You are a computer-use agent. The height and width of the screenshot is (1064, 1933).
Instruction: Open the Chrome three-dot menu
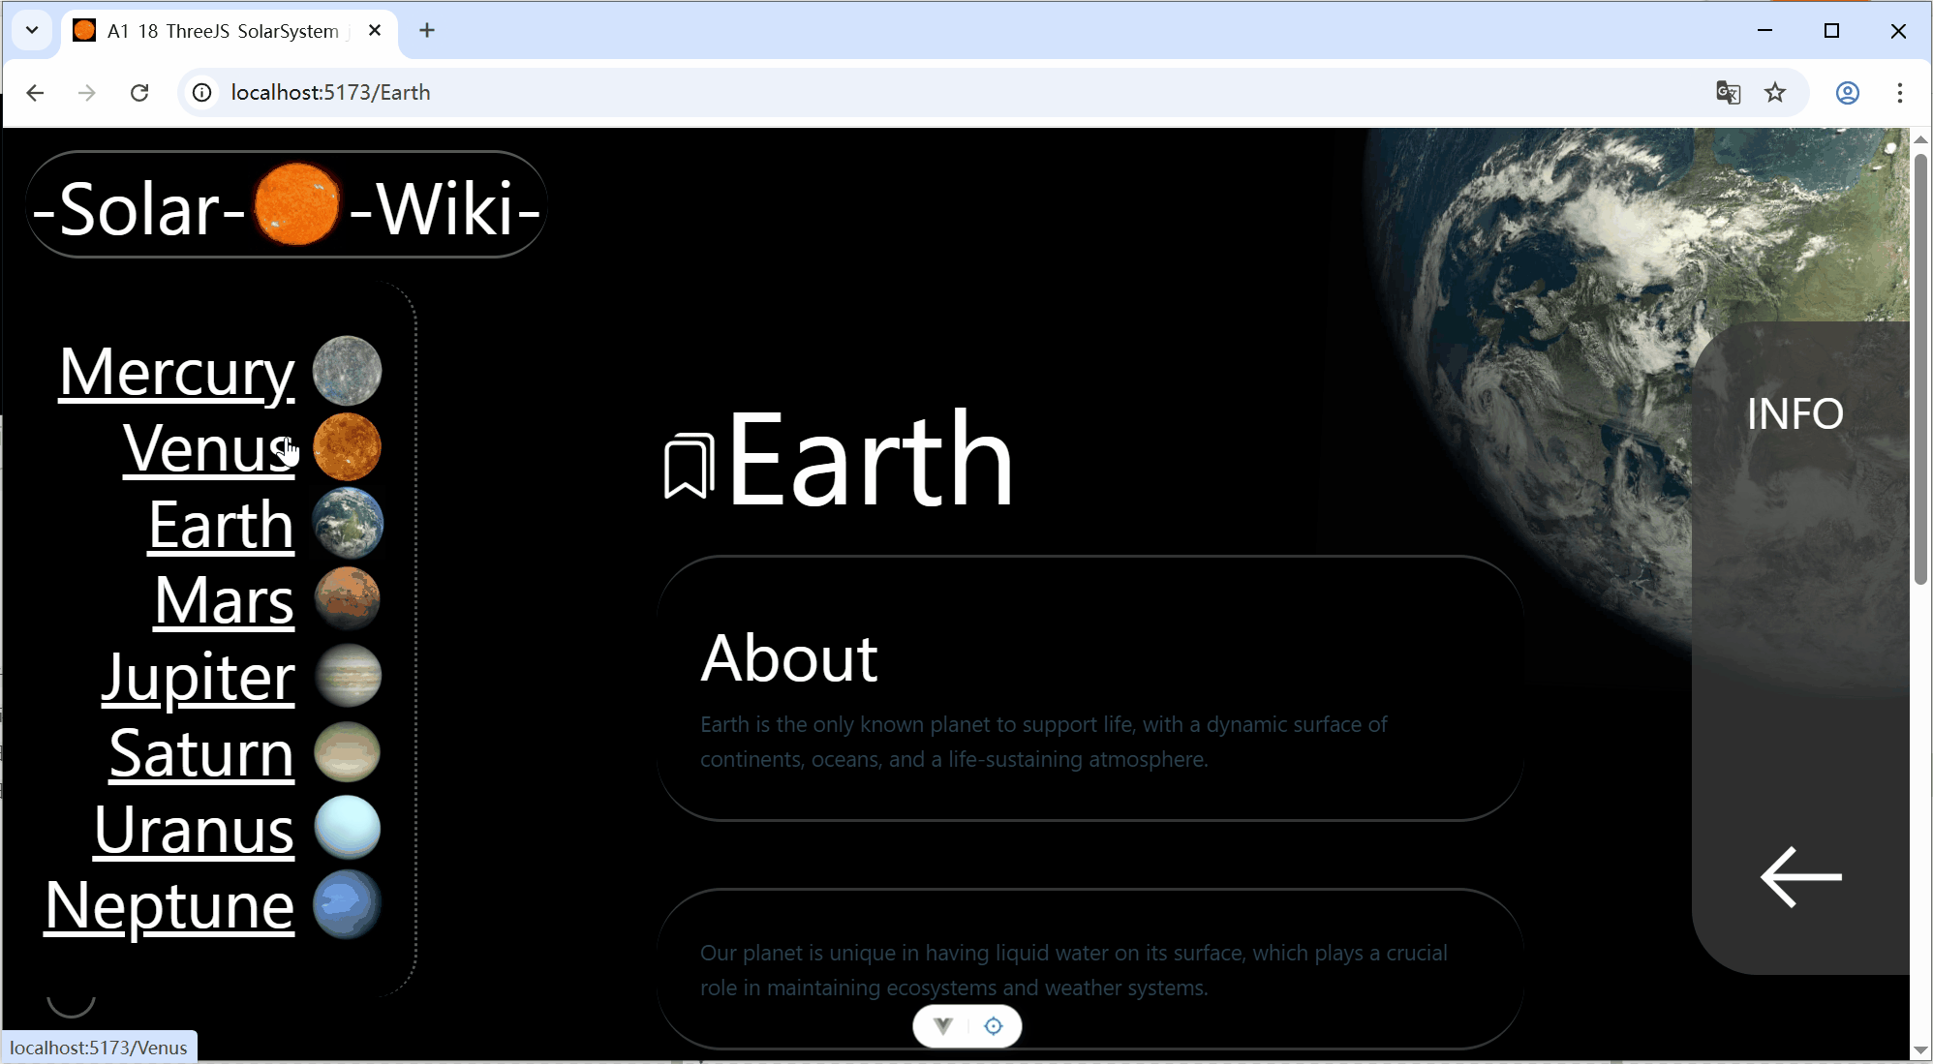pyautogui.click(x=1899, y=93)
